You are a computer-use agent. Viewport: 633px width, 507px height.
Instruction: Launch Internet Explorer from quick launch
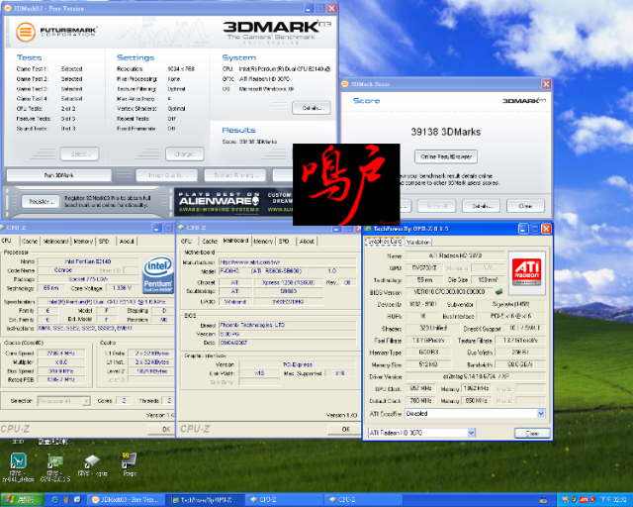[55, 500]
